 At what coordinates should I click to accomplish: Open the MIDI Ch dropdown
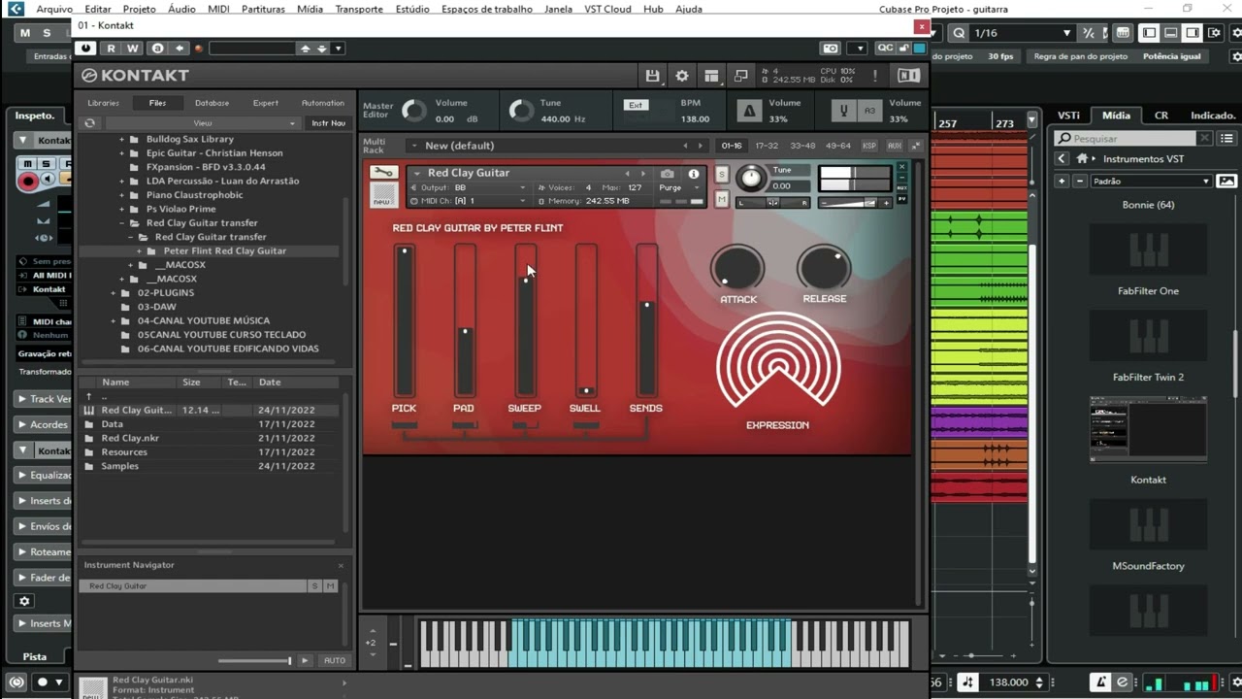(x=469, y=201)
